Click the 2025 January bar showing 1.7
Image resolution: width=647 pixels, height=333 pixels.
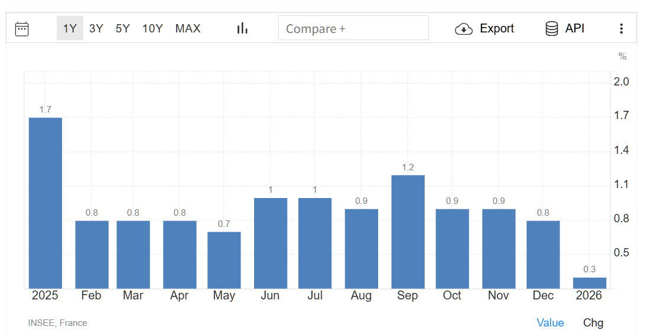pos(45,203)
